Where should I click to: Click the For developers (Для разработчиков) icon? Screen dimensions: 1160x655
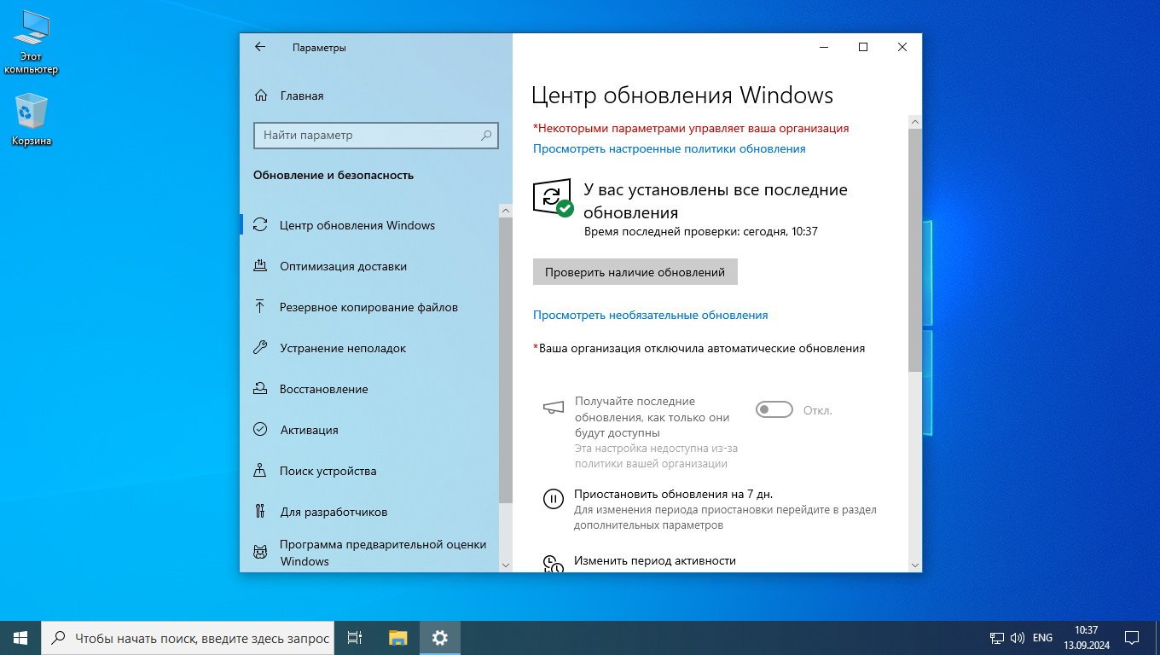coord(260,512)
